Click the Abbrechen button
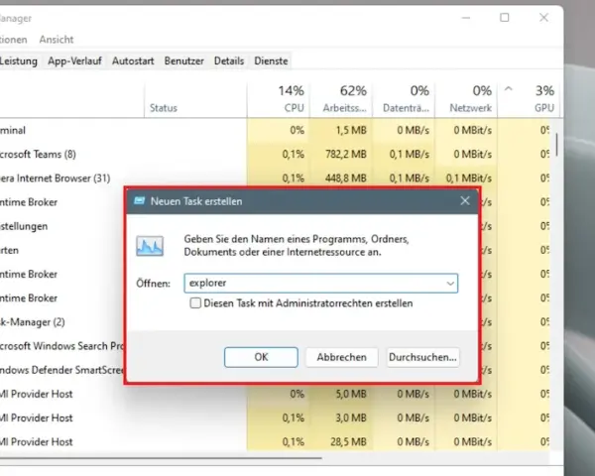This screenshot has width=595, height=476. (341, 357)
